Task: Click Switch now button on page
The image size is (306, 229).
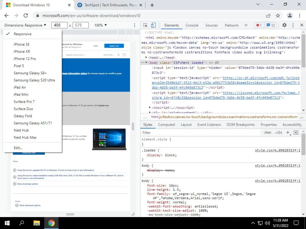Action: coord(114,46)
